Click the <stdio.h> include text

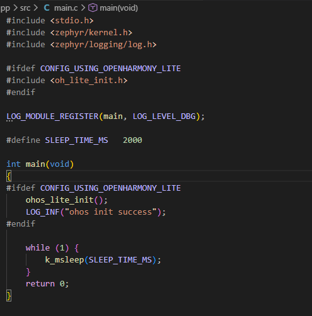(x=72, y=21)
